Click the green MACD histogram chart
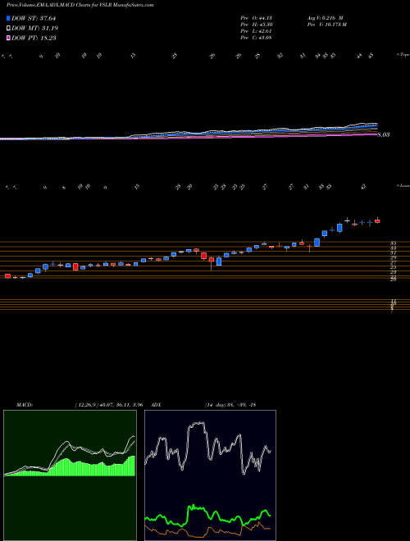 pos(70,475)
